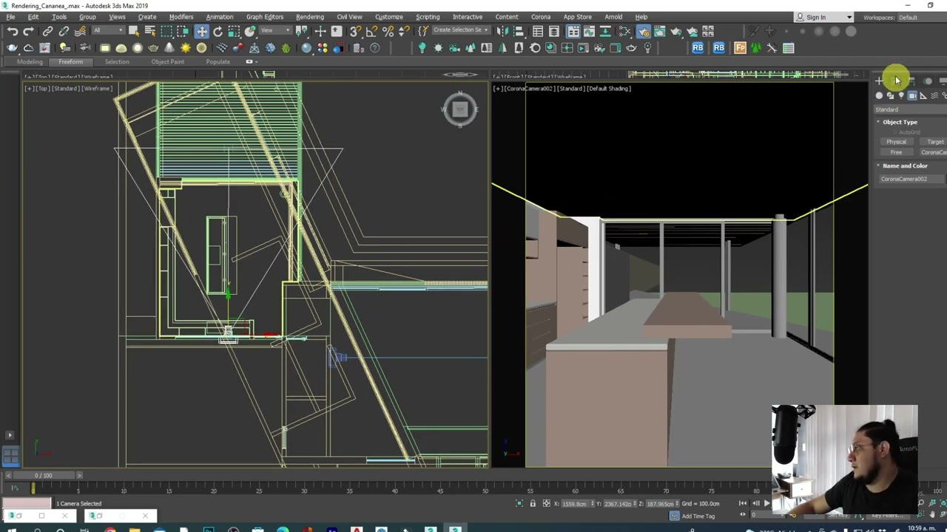Select Geometry category in the Create panel
The width and height of the screenshot is (947, 532).
click(x=879, y=96)
